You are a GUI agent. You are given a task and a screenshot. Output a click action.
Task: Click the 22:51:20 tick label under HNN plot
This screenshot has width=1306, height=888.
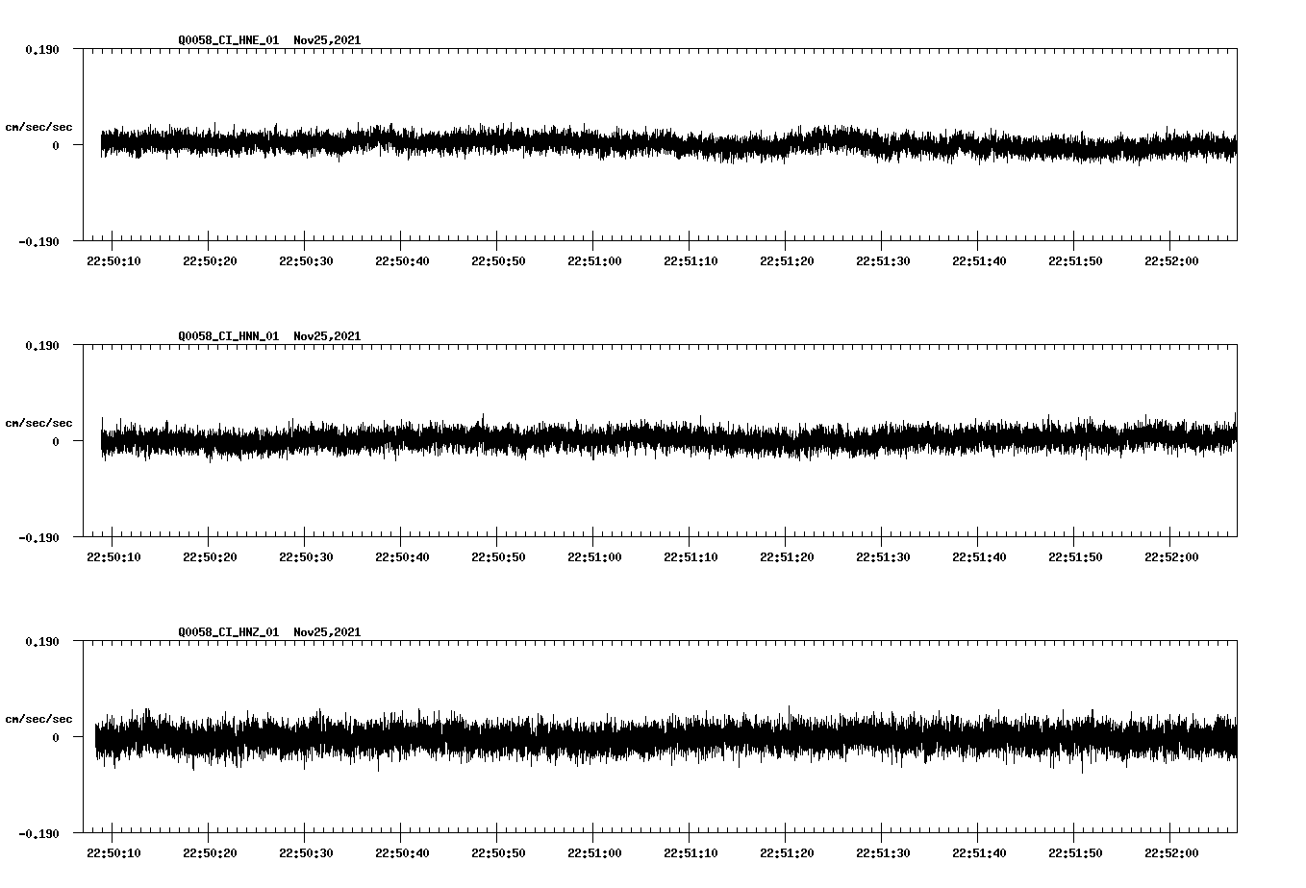(786, 557)
